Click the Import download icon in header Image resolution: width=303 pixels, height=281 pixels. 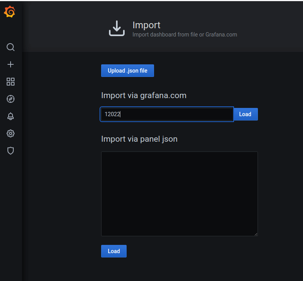(x=117, y=28)
